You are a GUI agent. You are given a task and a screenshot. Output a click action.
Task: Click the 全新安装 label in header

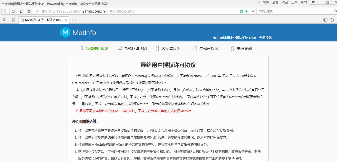(266, 38)
